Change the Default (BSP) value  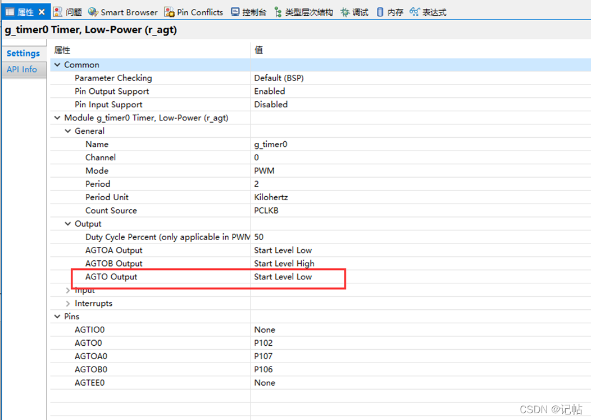tap(279, 78)
